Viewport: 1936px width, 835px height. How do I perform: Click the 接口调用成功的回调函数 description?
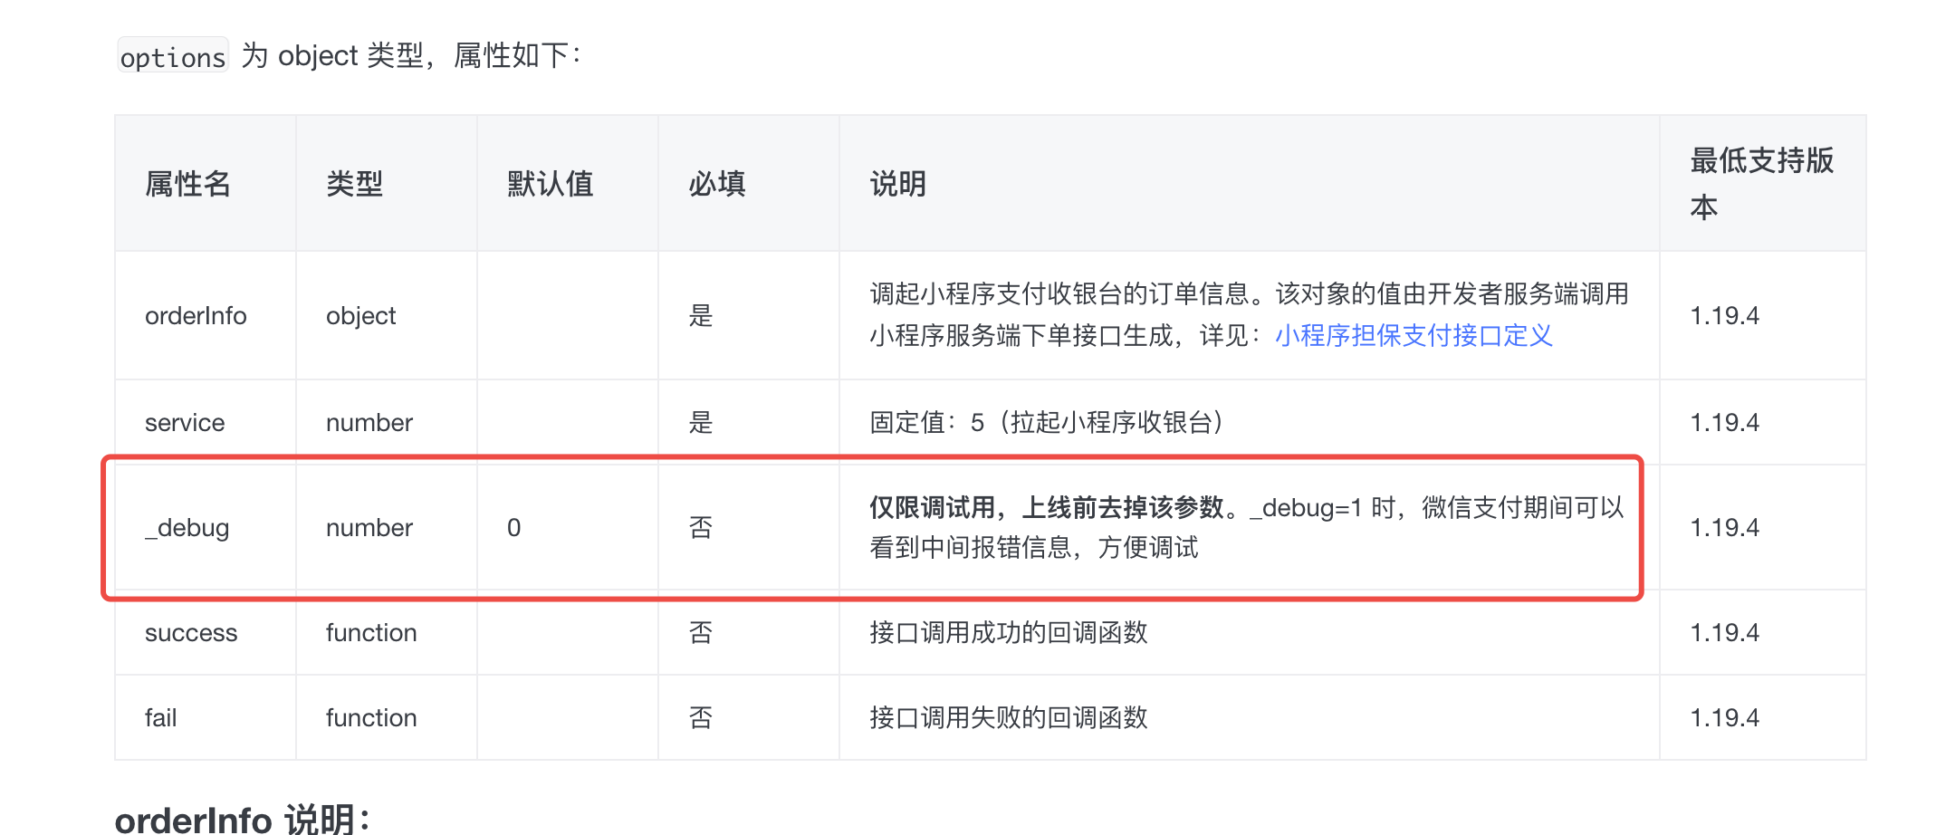click(1008, 633)
